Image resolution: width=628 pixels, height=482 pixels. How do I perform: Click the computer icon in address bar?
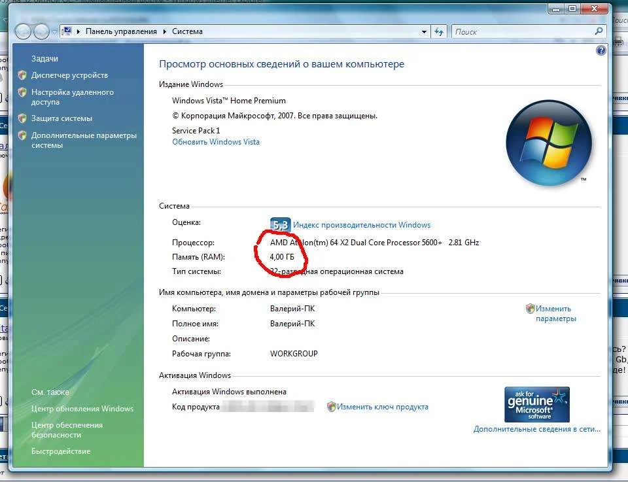(67, 31)
